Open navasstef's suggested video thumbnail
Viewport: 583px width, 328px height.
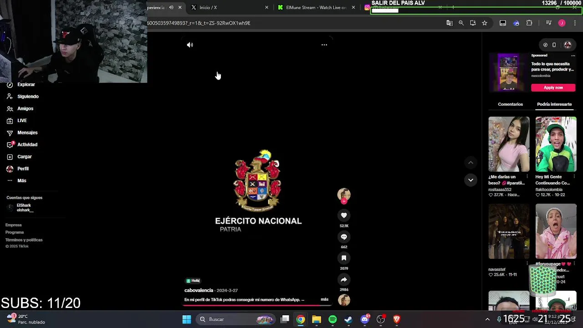click(509, 231)
